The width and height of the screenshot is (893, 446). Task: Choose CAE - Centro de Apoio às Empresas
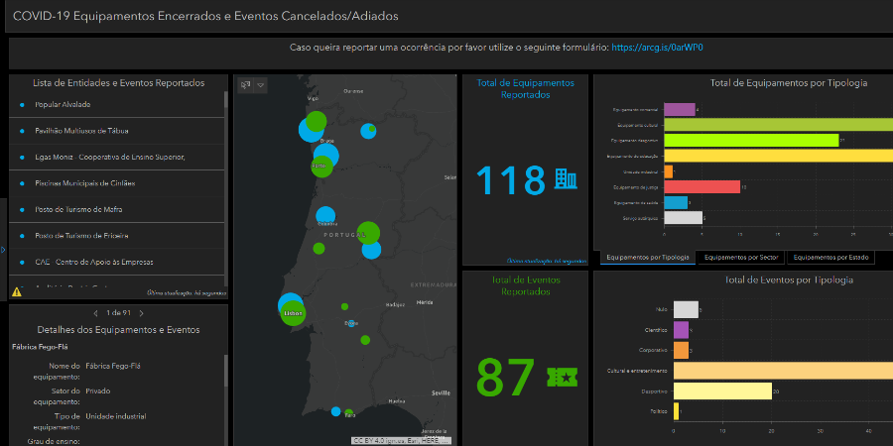(x=94, y=262)
